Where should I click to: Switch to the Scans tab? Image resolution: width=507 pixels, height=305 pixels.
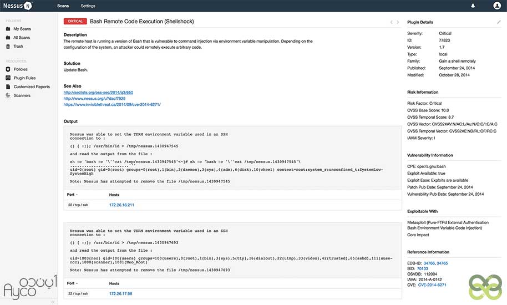(x=63, y=6)
